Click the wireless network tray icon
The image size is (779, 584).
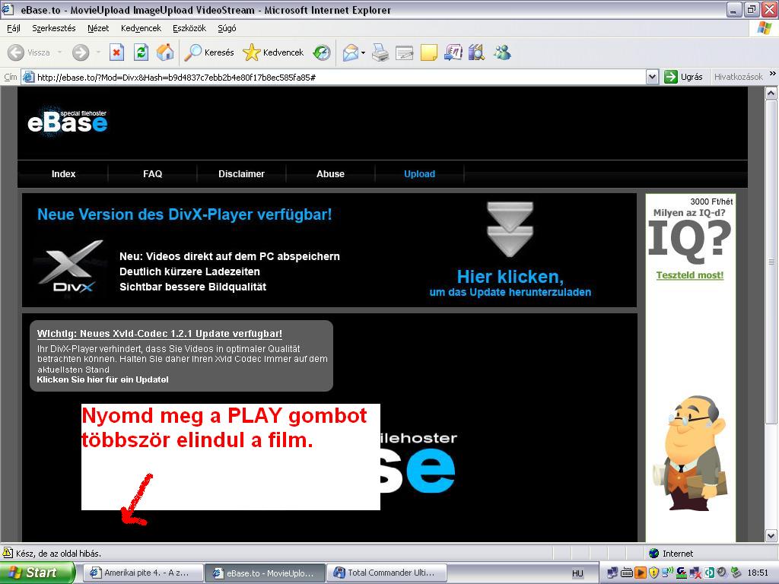668,573
